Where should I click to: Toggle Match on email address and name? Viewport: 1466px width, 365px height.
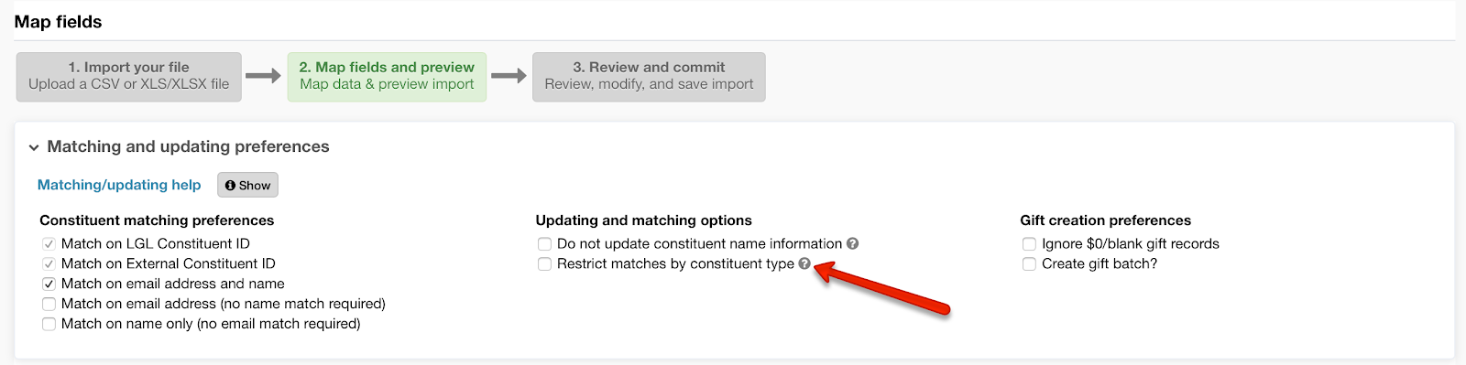click(x=49, y=284)
